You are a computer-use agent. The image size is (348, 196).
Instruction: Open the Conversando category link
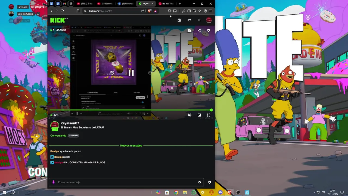58,136
